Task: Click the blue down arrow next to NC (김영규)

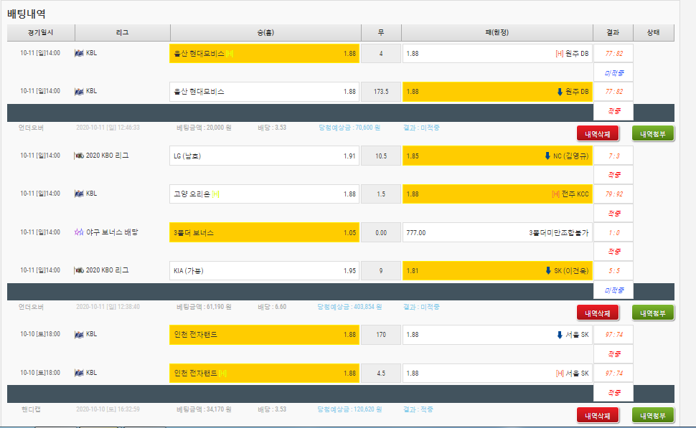Action: pos(547,156)
